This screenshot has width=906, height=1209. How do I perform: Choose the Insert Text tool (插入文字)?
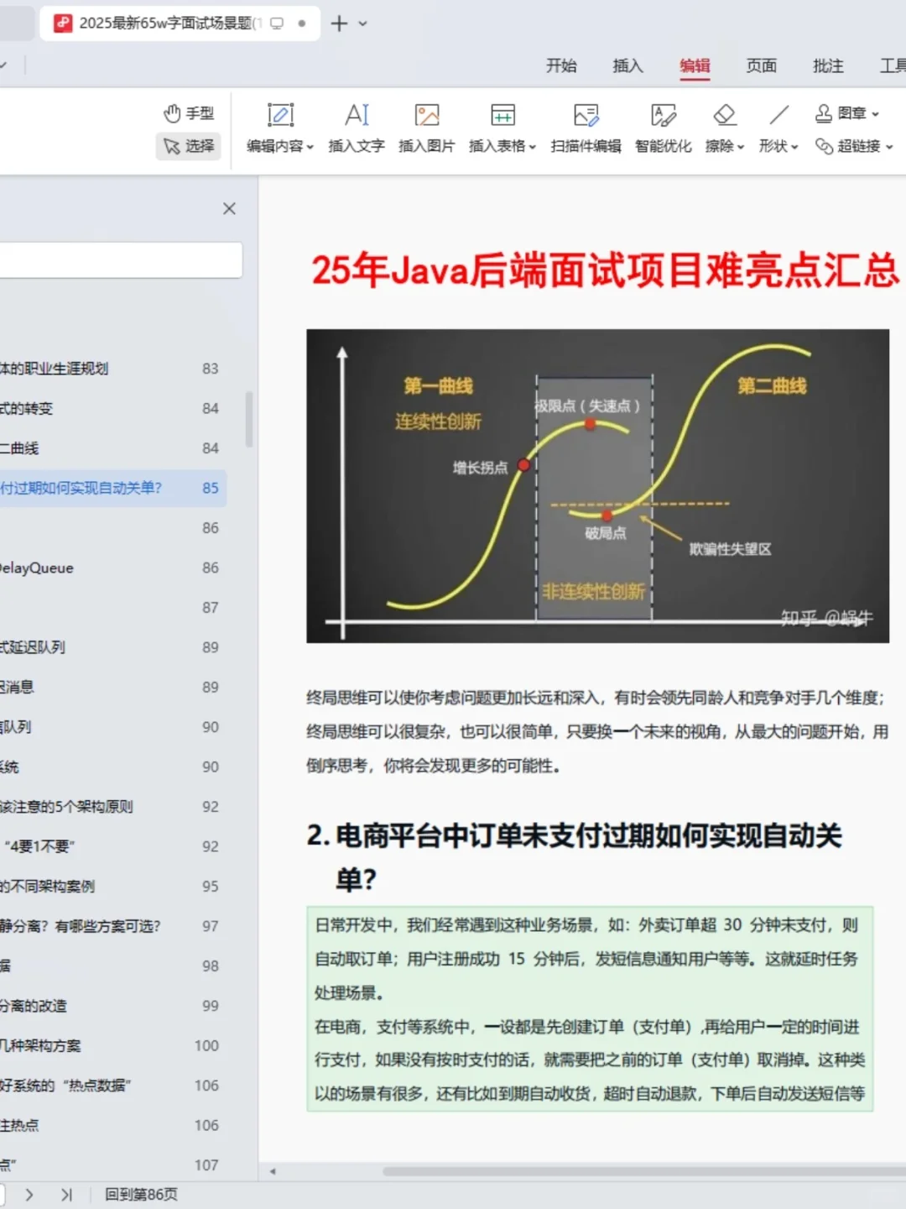click(x=357, y=128)
